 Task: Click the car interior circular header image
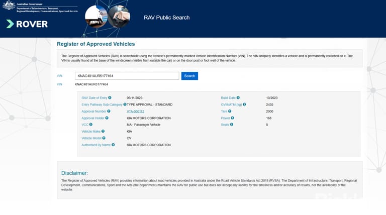(x=119, y=16)
